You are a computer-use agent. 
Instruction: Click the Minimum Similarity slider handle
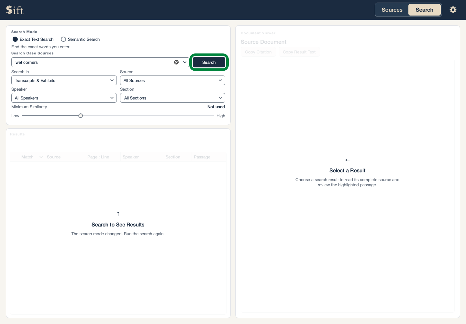tap(81, 116)
